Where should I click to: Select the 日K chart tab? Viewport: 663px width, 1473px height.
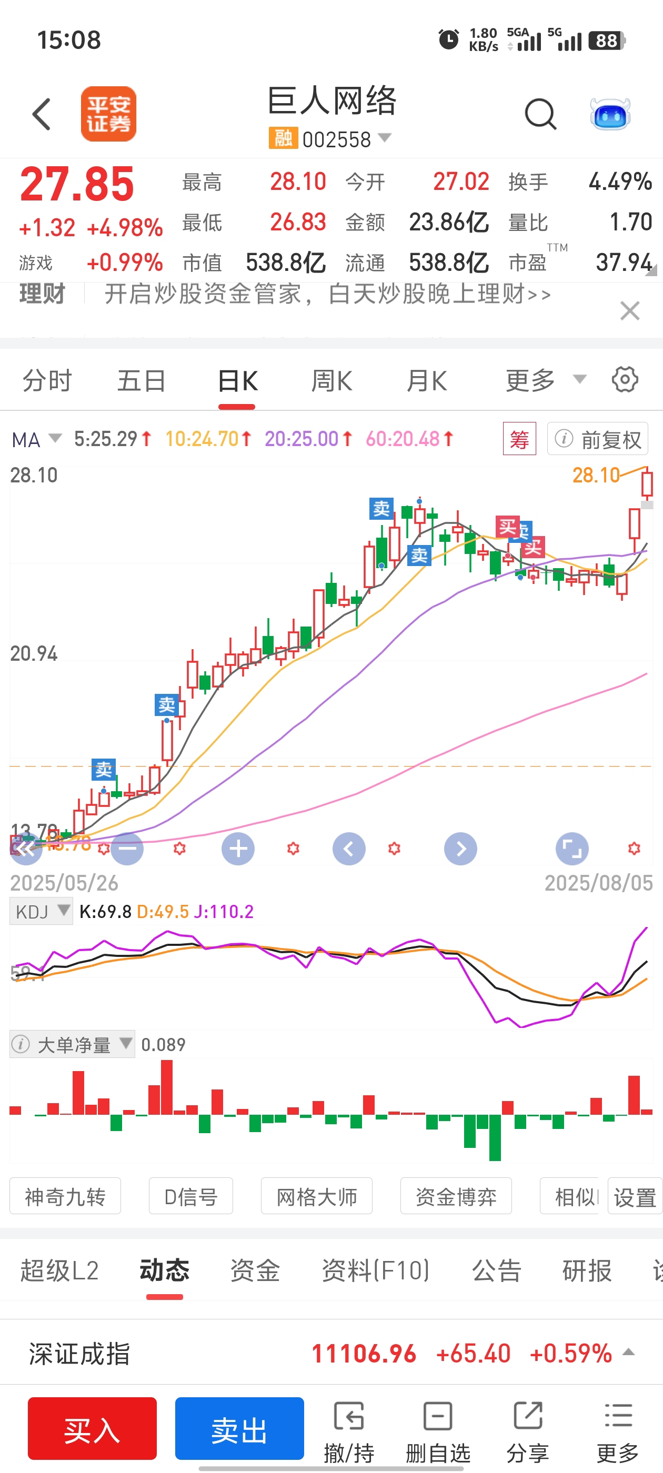coord(237,381)
